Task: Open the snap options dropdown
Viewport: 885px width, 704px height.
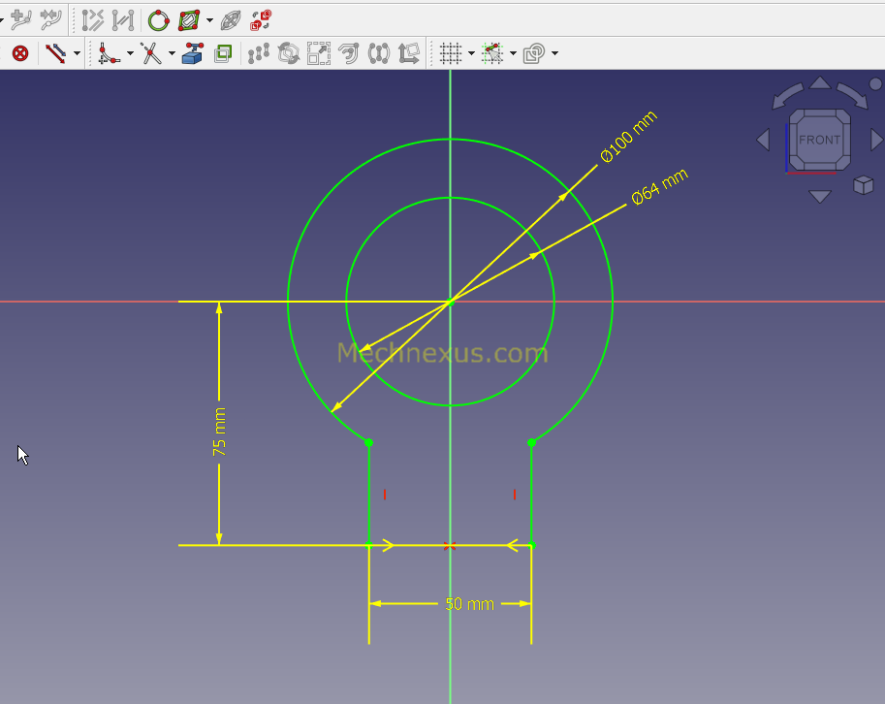Action: click(514, 53)
